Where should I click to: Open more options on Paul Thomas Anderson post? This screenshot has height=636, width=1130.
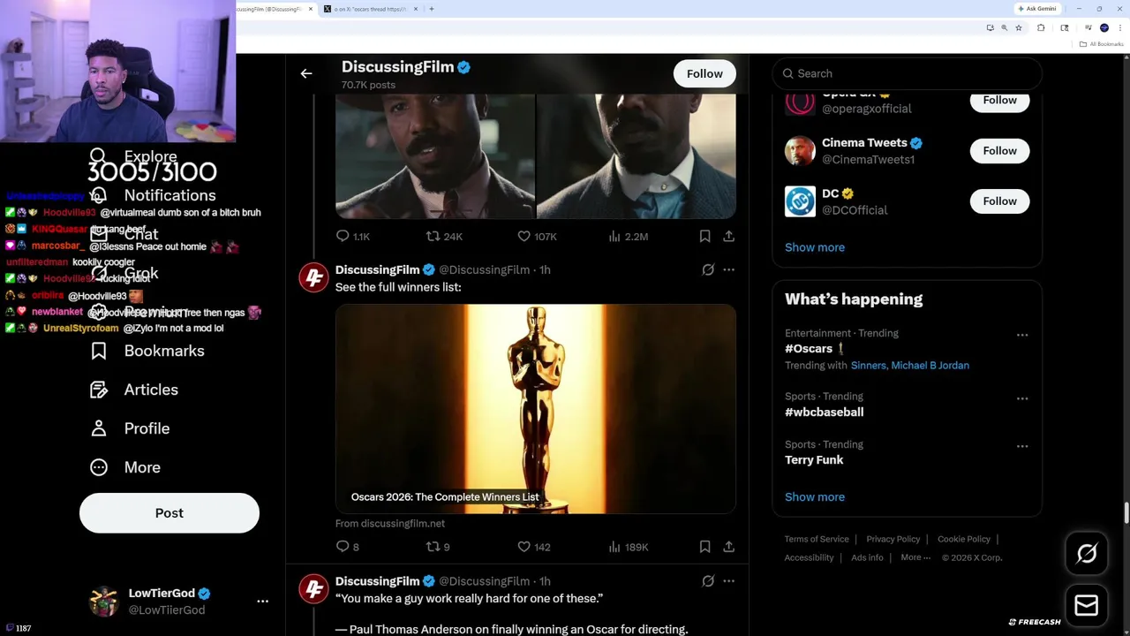click(x=728, y=580)
